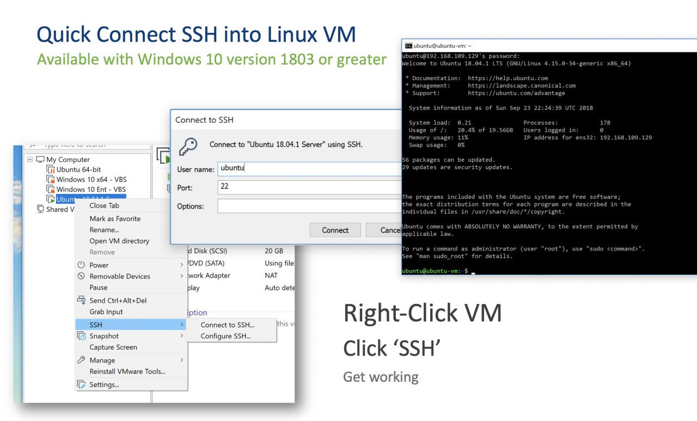Click the Send Ctrl+Alt+Del keyboard icon

(81, 300)
